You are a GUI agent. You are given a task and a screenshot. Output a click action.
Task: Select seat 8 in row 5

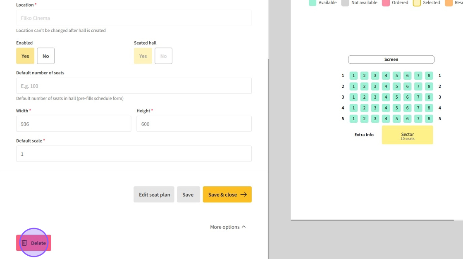pyautogui.click(x=429, y=119)
